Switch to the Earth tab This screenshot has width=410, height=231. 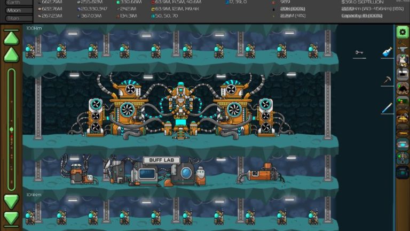(x=19, y=2)
